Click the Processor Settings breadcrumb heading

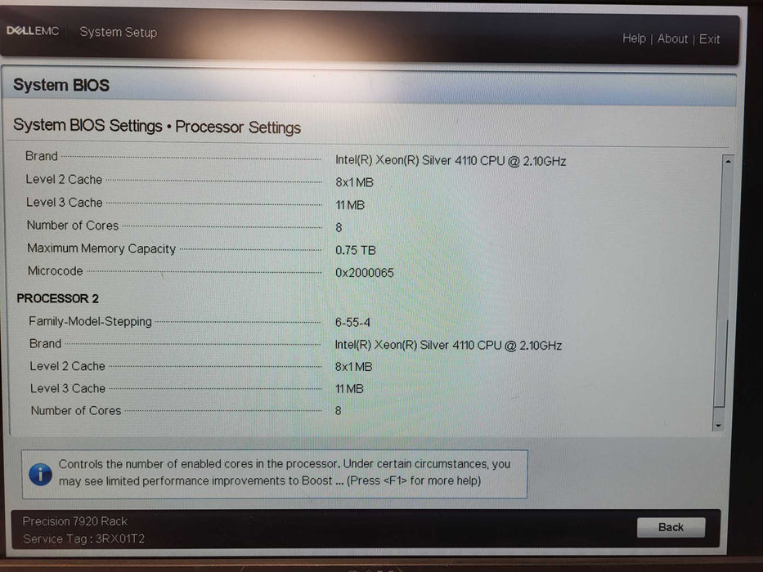click(238, 127)
